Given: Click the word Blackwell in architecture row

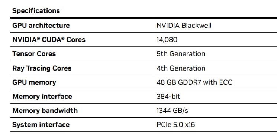Looking at the screenshot, I should (x=196, y=26).
